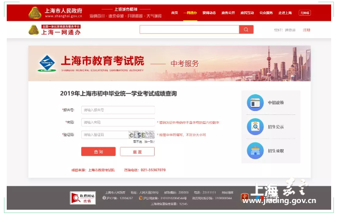Open 要闻动态 navigation item
This screenshot has width=339, height=217.
point(209,13)
